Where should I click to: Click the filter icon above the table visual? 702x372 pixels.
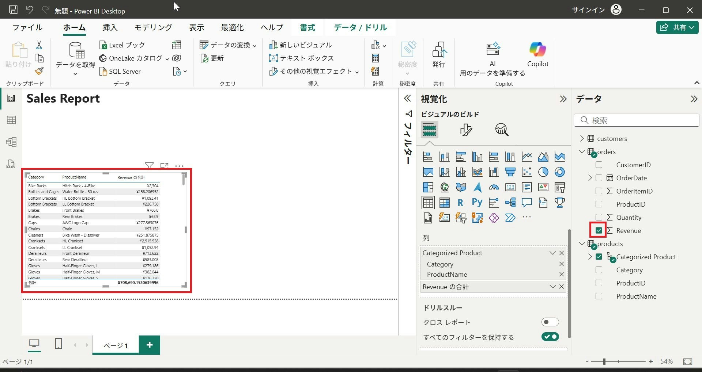(x=149, y=166)
